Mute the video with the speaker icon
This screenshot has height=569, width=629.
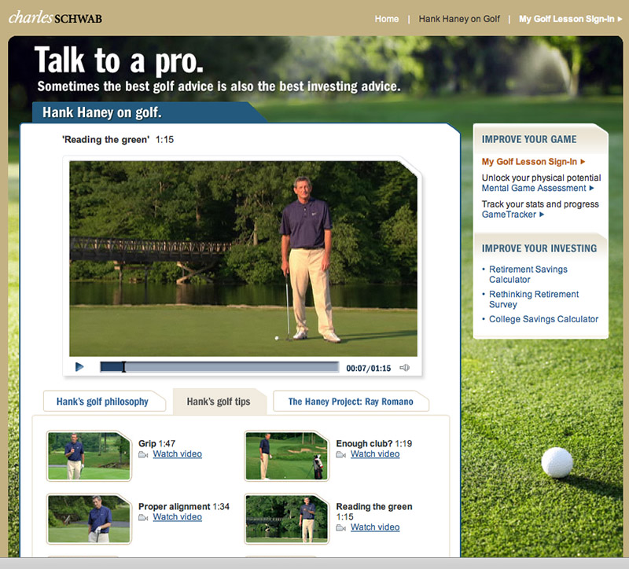404,368
